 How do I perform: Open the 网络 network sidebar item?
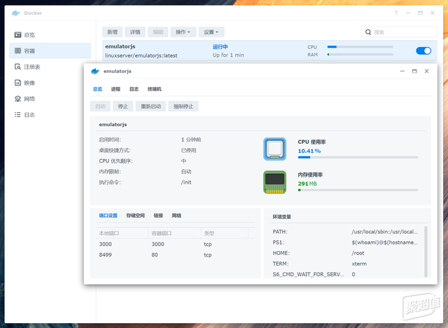pyautogui.click(x=50, y=99)
